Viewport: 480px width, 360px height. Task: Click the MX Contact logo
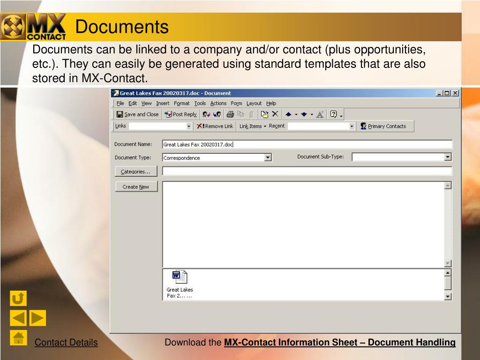33,27
